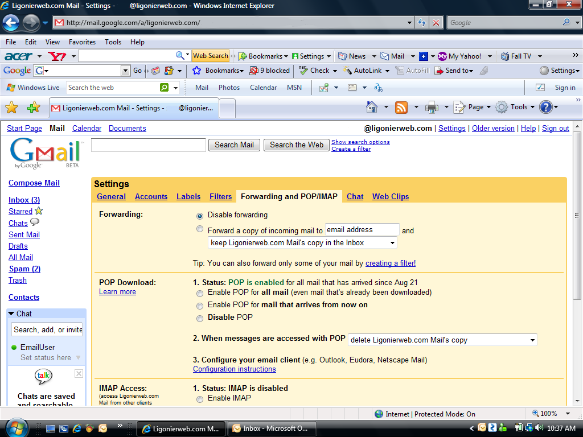Click the Starred yellow star icon

point(39,211)
